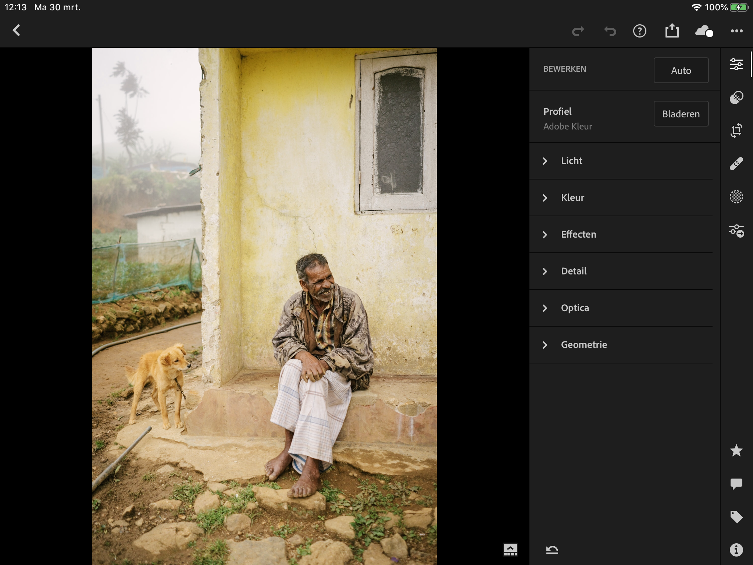Open previous edits settings icon
Viewport: 753px width, 565px height.
[x=736, y=231]
